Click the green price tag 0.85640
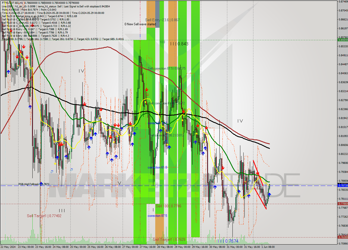The image size is (348, 250). 342,40
